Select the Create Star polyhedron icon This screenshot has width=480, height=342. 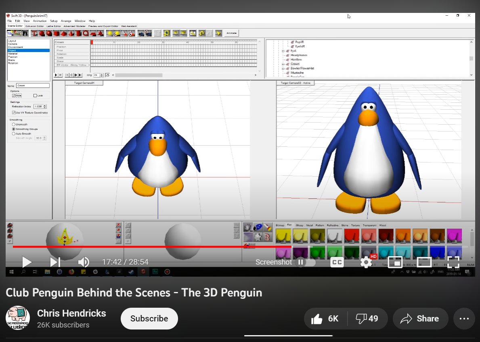tap(101, 33)
